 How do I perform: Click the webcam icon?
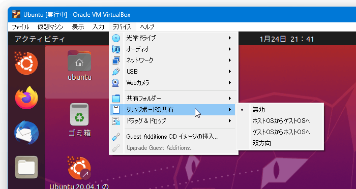[116, 83]
